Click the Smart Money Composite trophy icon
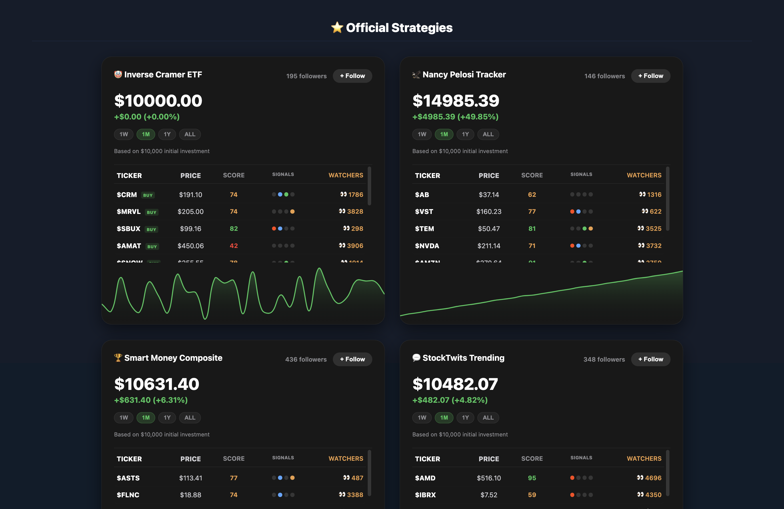784x509 pixels. (x=118, y=358)
